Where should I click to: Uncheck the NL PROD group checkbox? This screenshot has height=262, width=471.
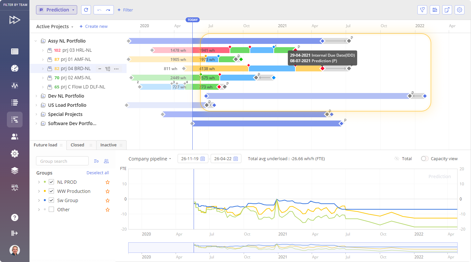click(x=51, y=182)
